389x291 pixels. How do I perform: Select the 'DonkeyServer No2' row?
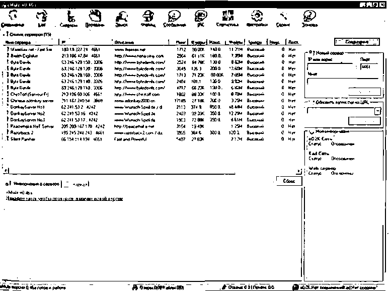pos(152,113)
